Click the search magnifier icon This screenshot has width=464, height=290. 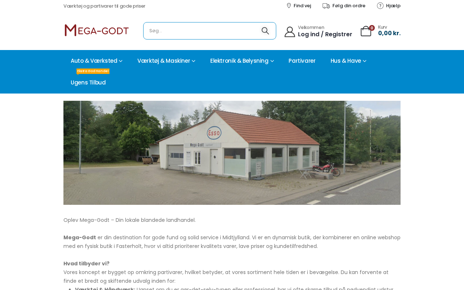pos(265,31)
